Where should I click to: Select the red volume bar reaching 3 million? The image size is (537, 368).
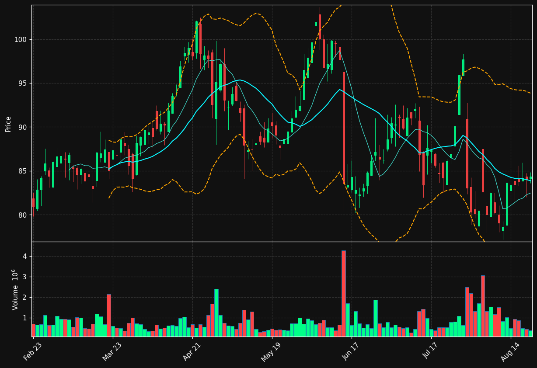point(483,306)
